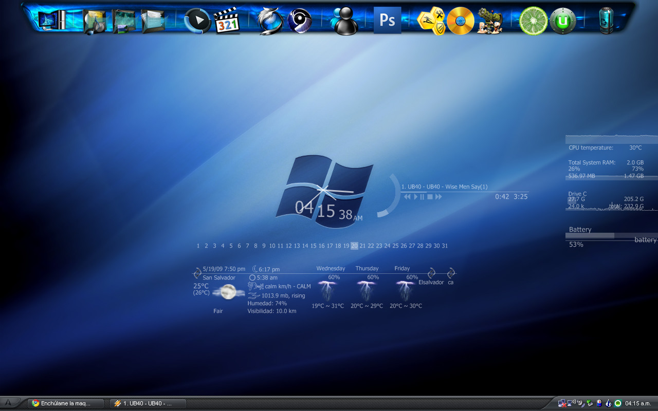Click the disconnected network tray icon
Screen dimensions: 658x411
coord(562,404)
